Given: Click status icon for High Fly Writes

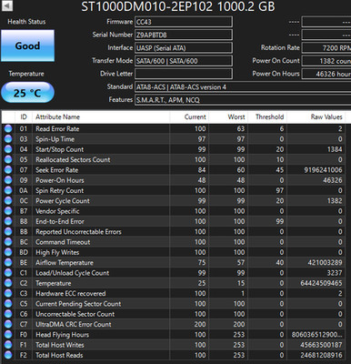Looking at the screenshot, I should pos(8,252).
